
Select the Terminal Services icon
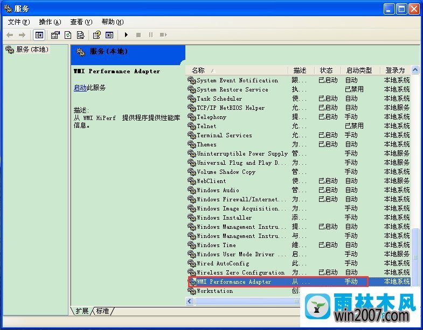click(x=191, y=135)
